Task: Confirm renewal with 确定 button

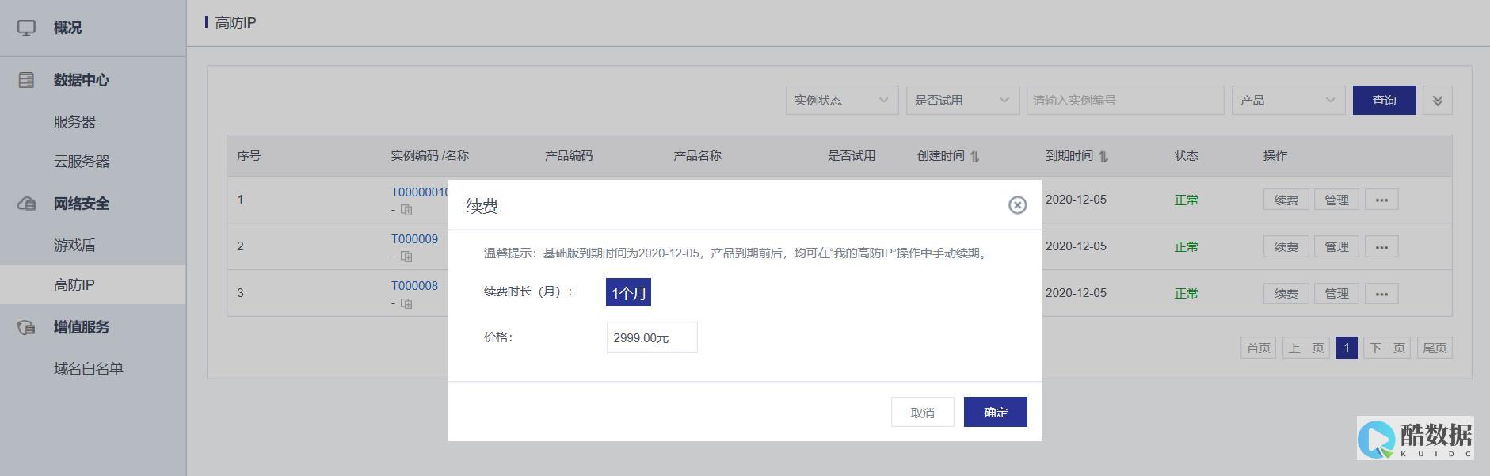Action: pos(995,412)
